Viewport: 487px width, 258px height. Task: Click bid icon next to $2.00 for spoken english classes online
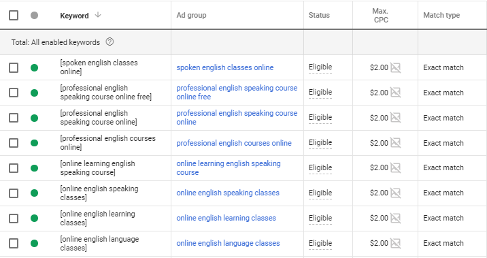coord(395,67)
